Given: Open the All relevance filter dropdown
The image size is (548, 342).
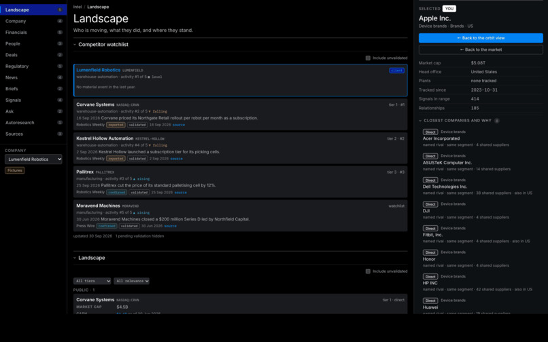Looking at the screenshot, I should tap(131, 281).
